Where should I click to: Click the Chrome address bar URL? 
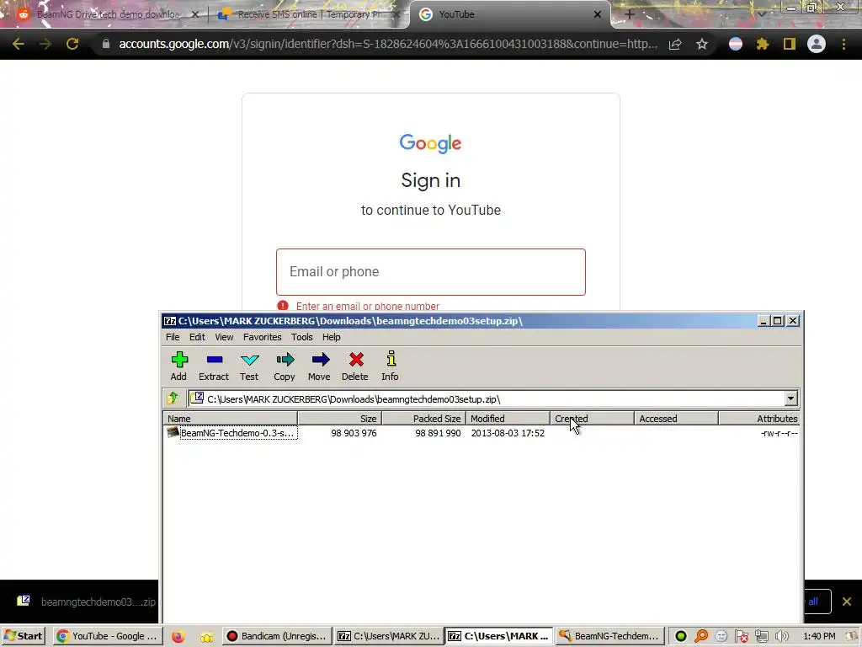click(x=387, y=44)
